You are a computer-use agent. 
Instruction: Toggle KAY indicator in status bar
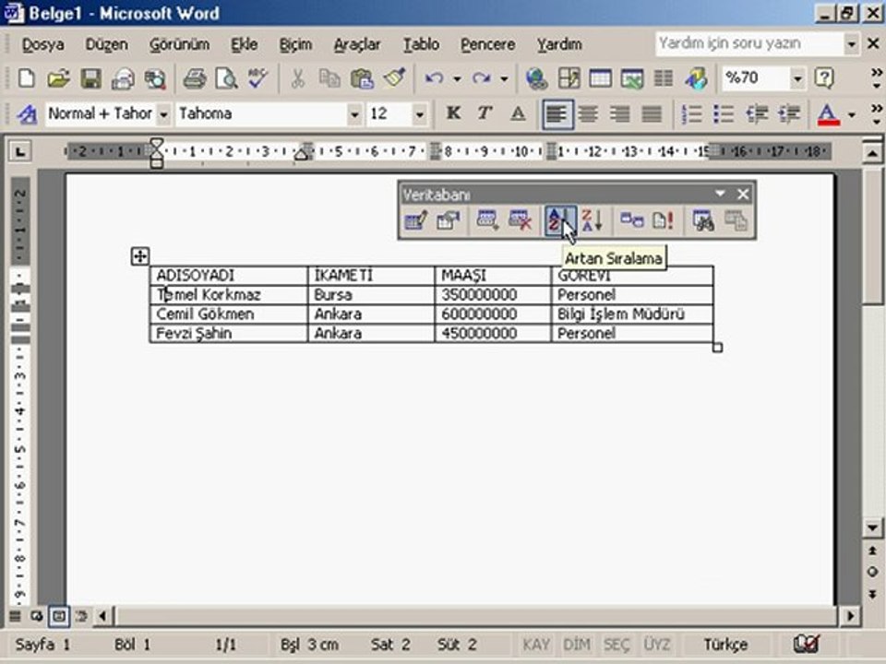(535, 645)
